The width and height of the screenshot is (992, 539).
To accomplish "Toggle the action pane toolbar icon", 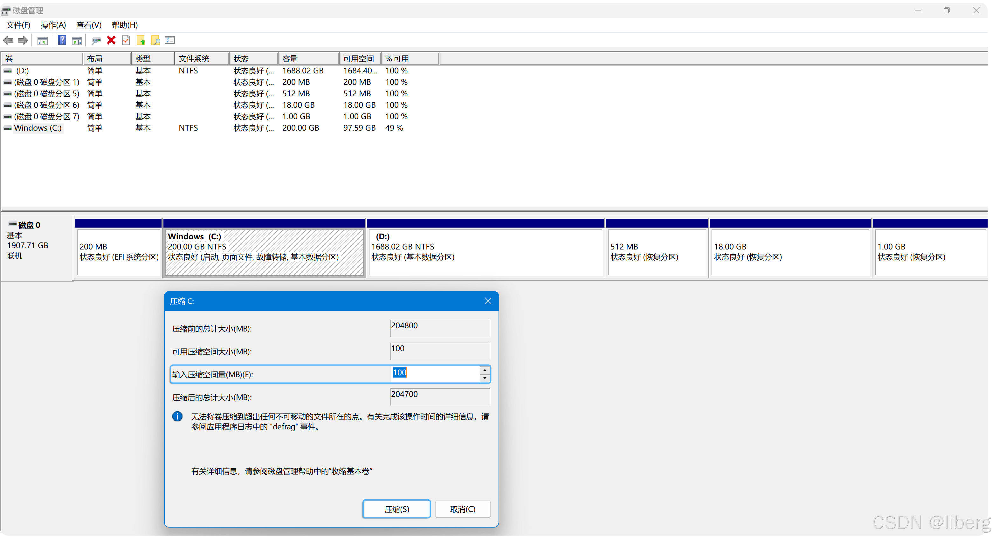I will click(x=77, y=40).
